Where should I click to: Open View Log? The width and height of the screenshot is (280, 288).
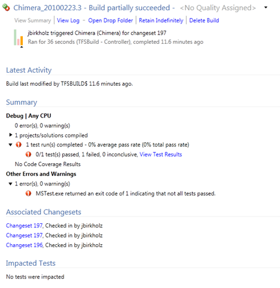[x=68, y=20]
